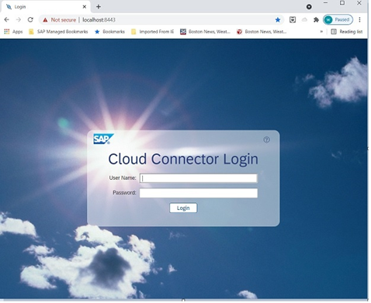Go back with the browser back arrow
Viewport: 371px width, 303px height.
[x=7, y=19]
